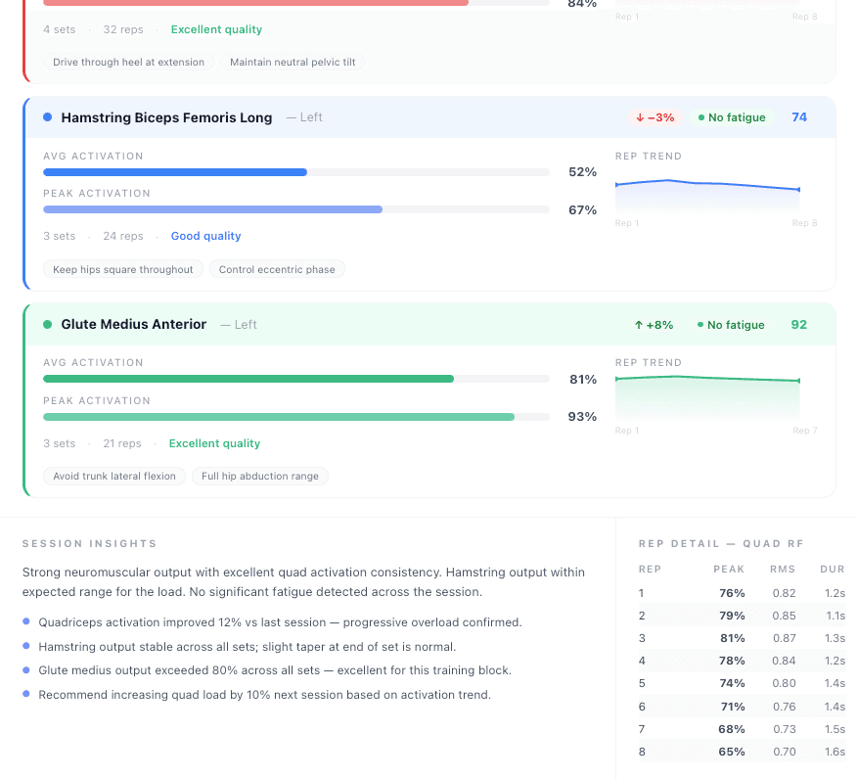857x780 pixels.
Task: Click No fatigue badge on Hamstring card
Action: tap(733, 117)
